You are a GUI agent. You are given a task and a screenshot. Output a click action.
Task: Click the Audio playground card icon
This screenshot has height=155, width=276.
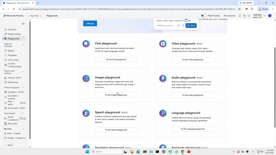pos(163,78)
